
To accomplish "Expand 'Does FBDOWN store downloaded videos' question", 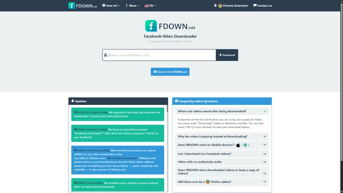I will (x=222, y=172).
